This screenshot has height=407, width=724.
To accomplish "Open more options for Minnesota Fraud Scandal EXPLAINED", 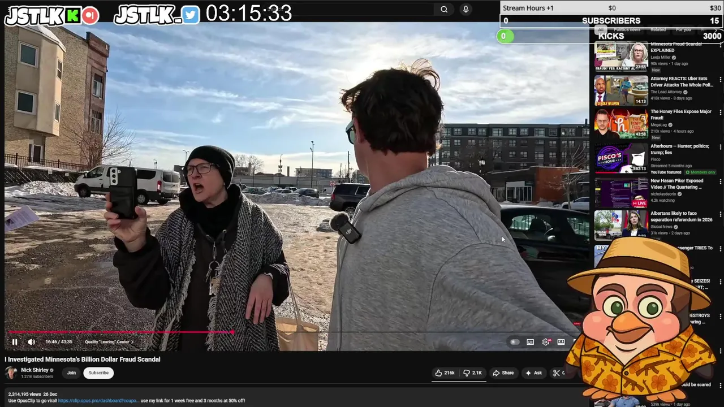I will 720,45.
